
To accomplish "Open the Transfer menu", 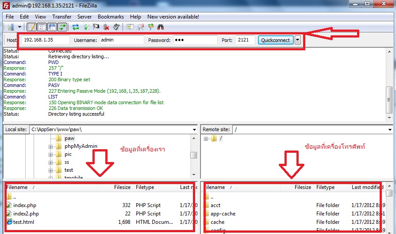I will click(x=62, y=17).
